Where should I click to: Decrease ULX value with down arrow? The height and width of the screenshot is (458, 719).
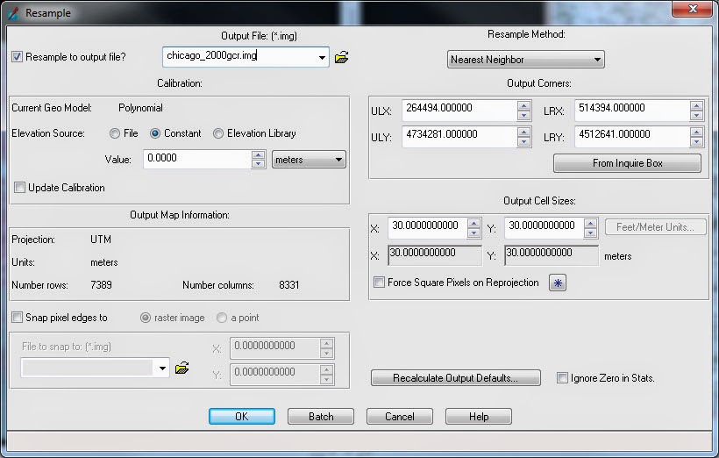point(523,115)
